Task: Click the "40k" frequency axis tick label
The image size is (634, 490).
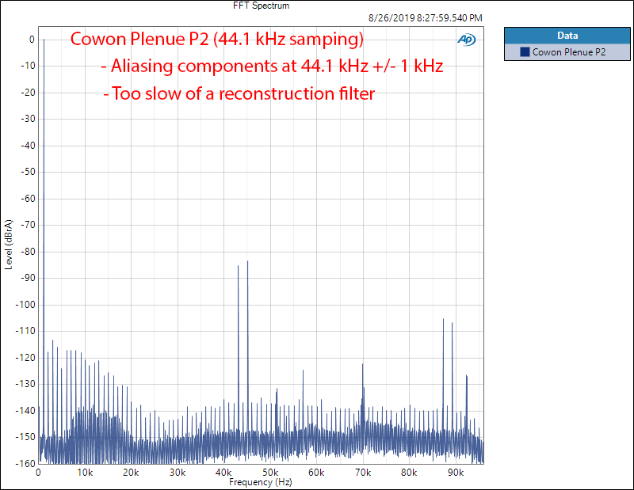Action: click(223, 473)
